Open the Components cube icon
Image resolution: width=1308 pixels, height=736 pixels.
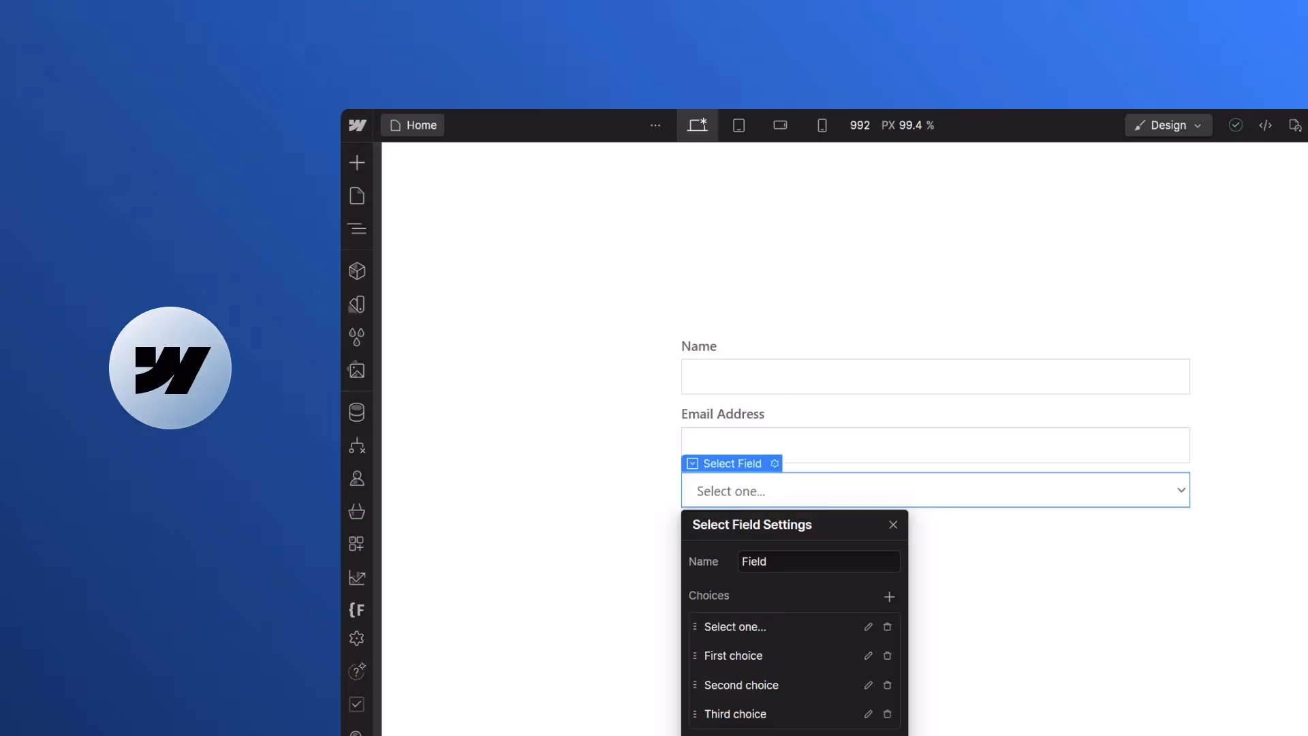(357, 271)
